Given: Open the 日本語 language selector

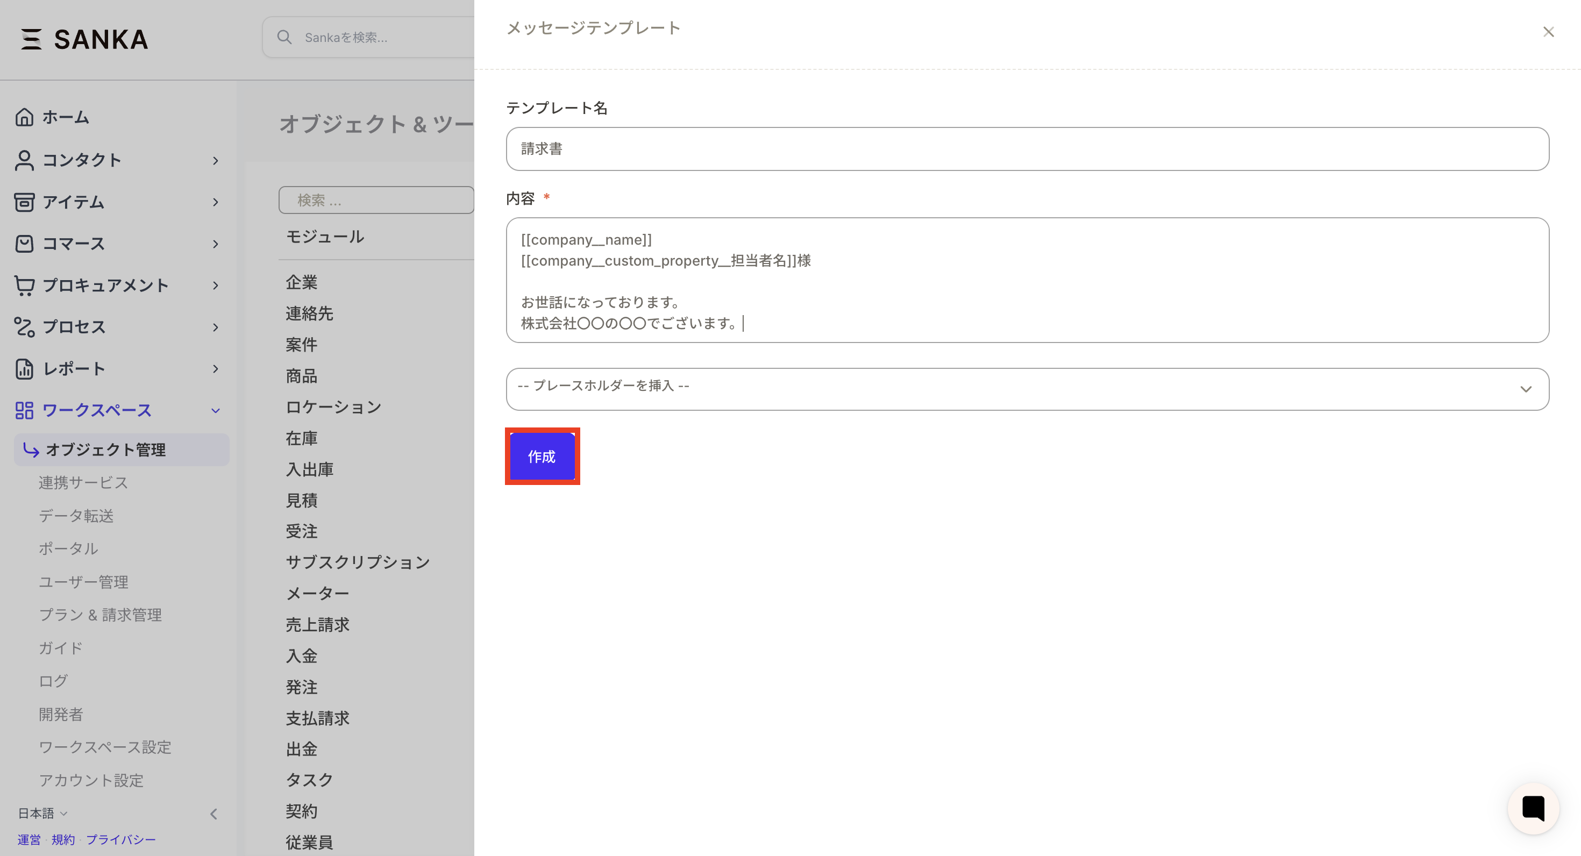Looking at the screenshot, I should (x=40, y=813).
